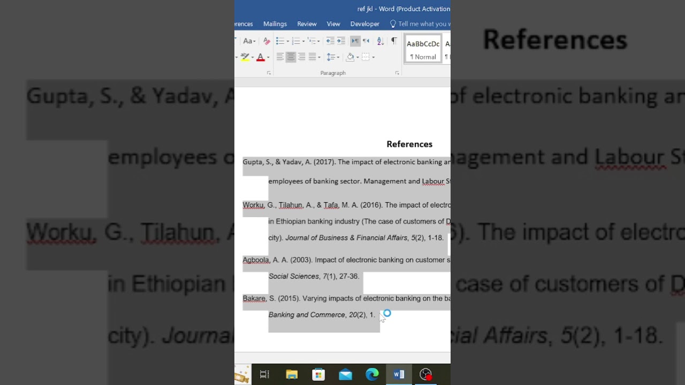Open bullet library dropdown arrow
The width and height of the screenshot is (685, 385).
coord(287,41)
